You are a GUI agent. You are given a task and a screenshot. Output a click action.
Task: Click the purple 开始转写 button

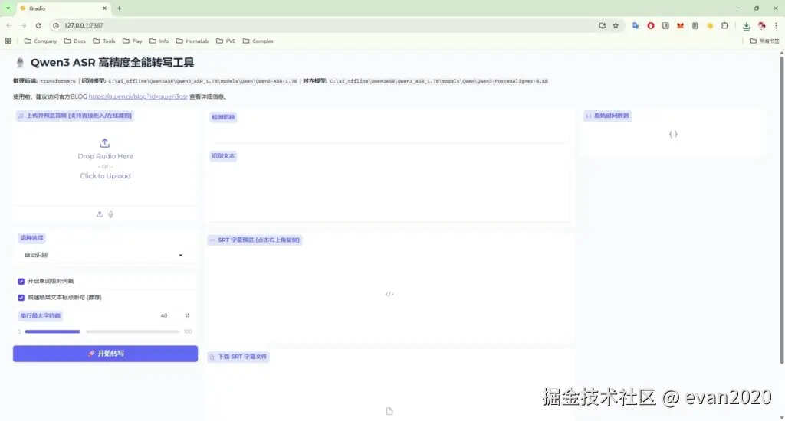105,354
